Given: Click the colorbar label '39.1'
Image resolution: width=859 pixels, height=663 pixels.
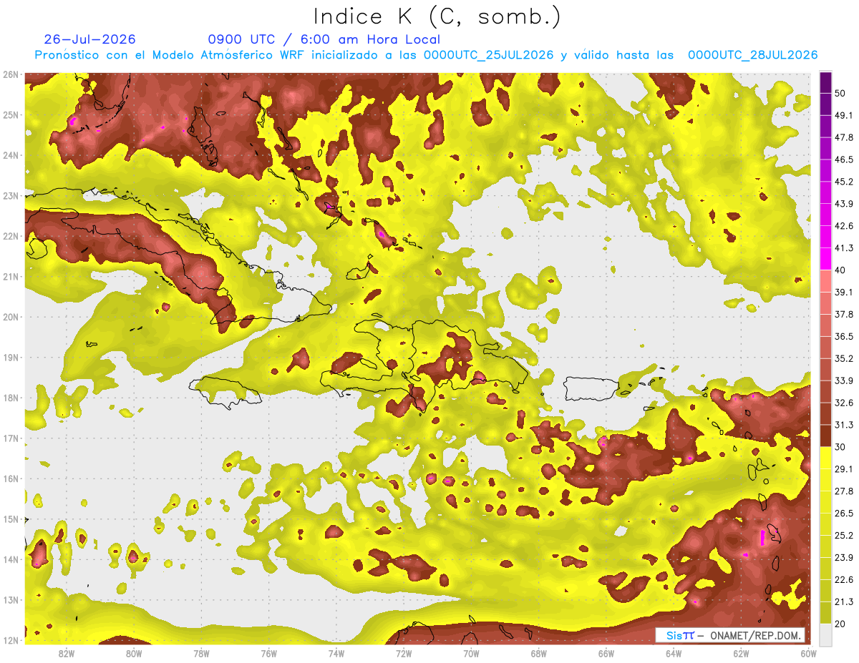Looking at the screenshot, I should (844, 292).
